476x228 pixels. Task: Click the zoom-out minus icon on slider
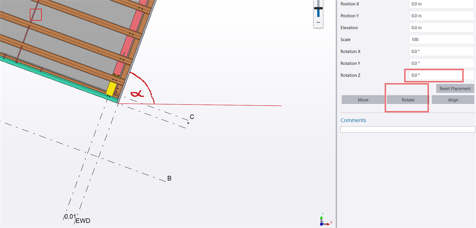[318, 23]
